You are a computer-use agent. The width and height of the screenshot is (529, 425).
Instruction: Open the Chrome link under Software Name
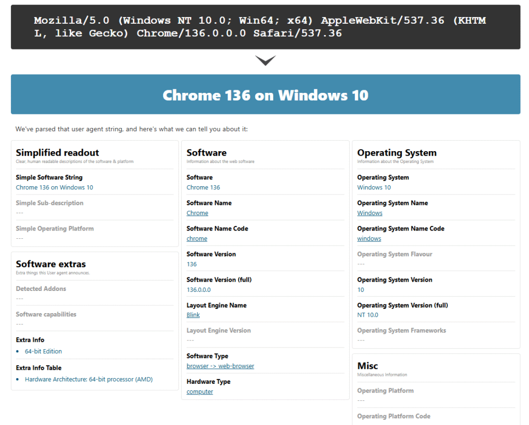point(197,213)
